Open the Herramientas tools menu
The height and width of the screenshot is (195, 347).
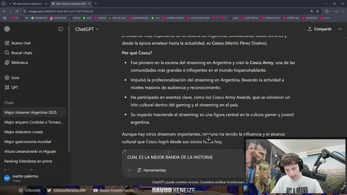pyautogui.click(x=152, y=170)
